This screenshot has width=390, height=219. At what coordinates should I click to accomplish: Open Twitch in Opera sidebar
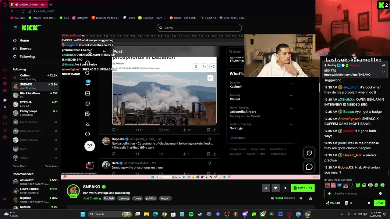point(5,100)
